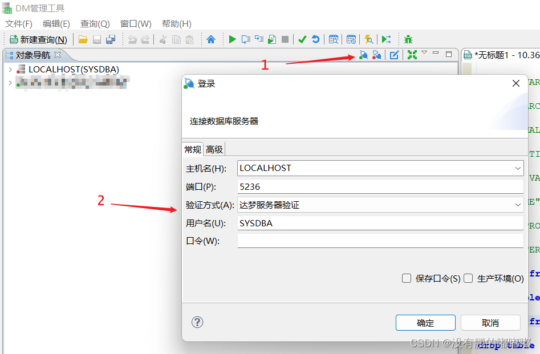Click the single floppy disk save icon

97,39
